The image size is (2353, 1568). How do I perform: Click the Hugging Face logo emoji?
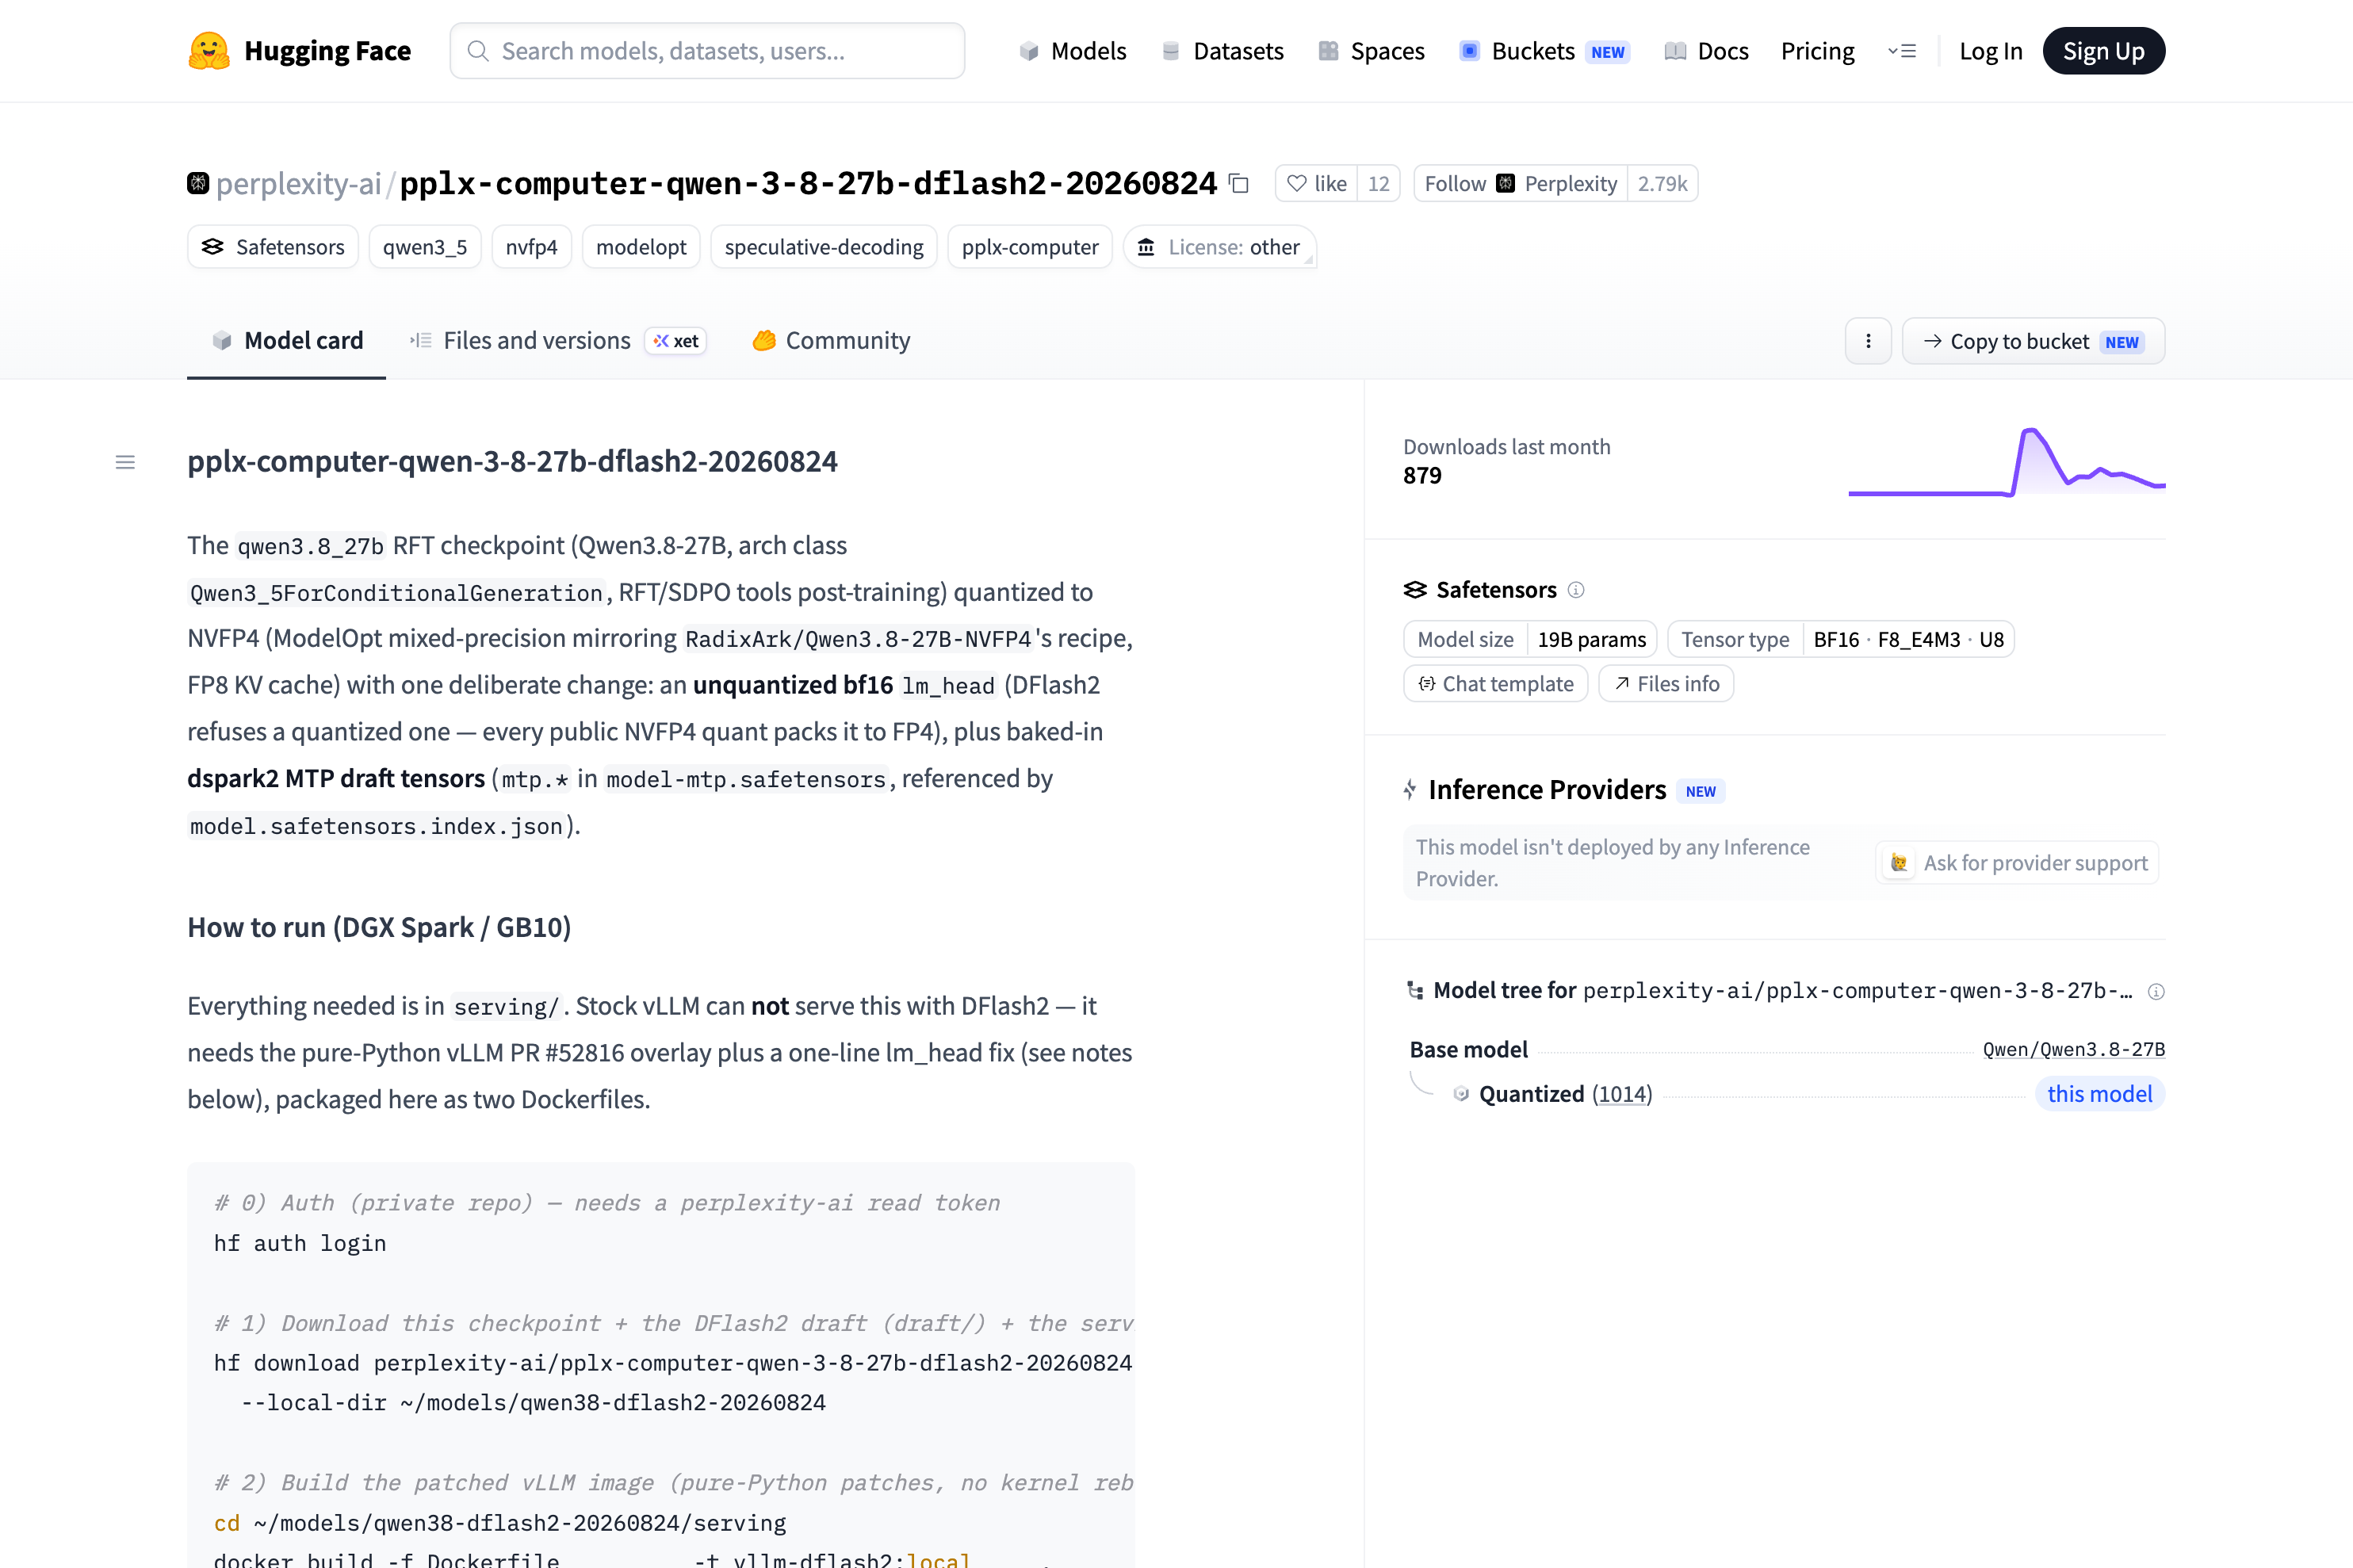pos(209,51)
